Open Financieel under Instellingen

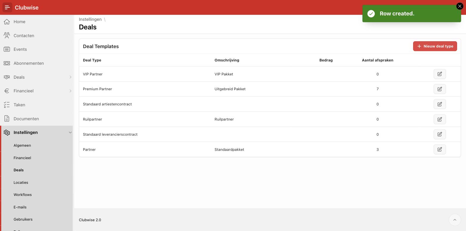[x=22, y=158]
